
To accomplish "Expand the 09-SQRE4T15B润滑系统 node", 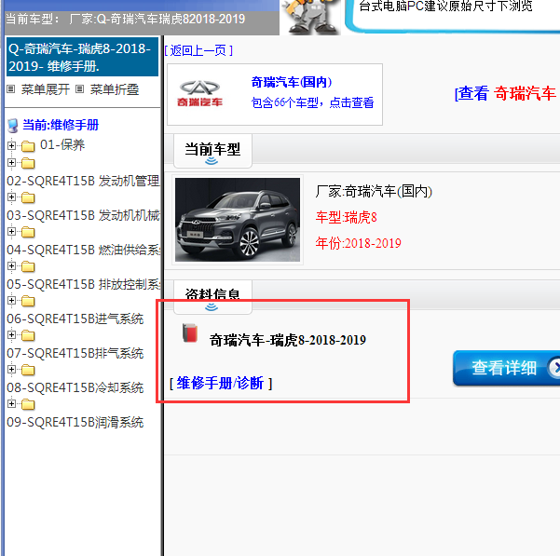I will pos(11,403).
